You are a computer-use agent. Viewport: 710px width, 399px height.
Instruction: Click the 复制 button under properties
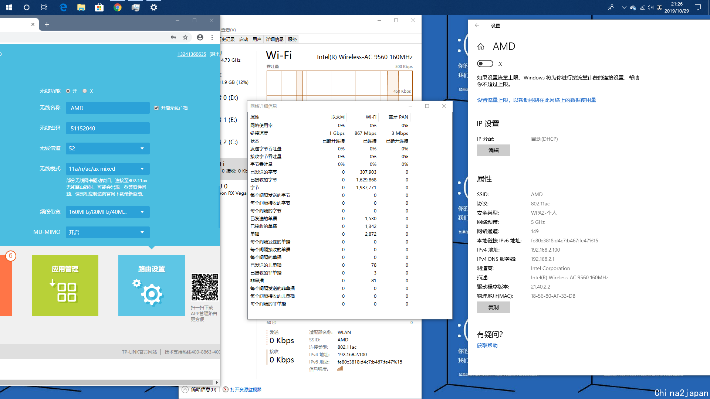[x=494, y=307]
